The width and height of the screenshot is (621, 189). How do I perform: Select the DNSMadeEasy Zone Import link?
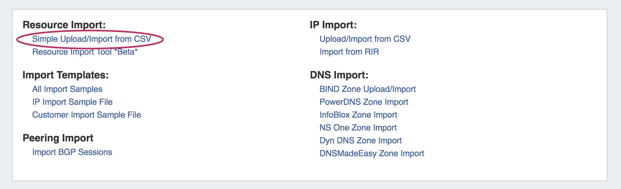pos(372,154)
